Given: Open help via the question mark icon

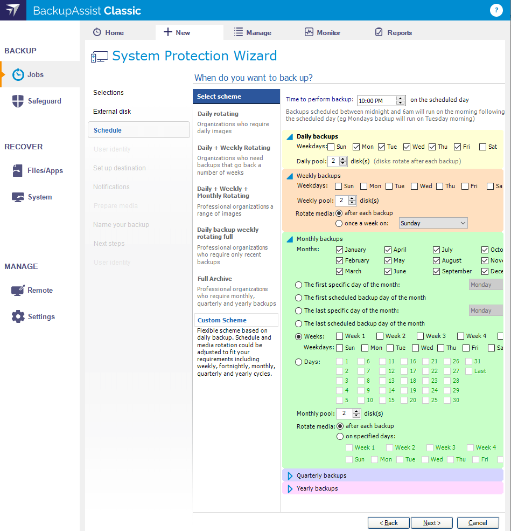Looking at the screenshot, I should click(496, 10).
